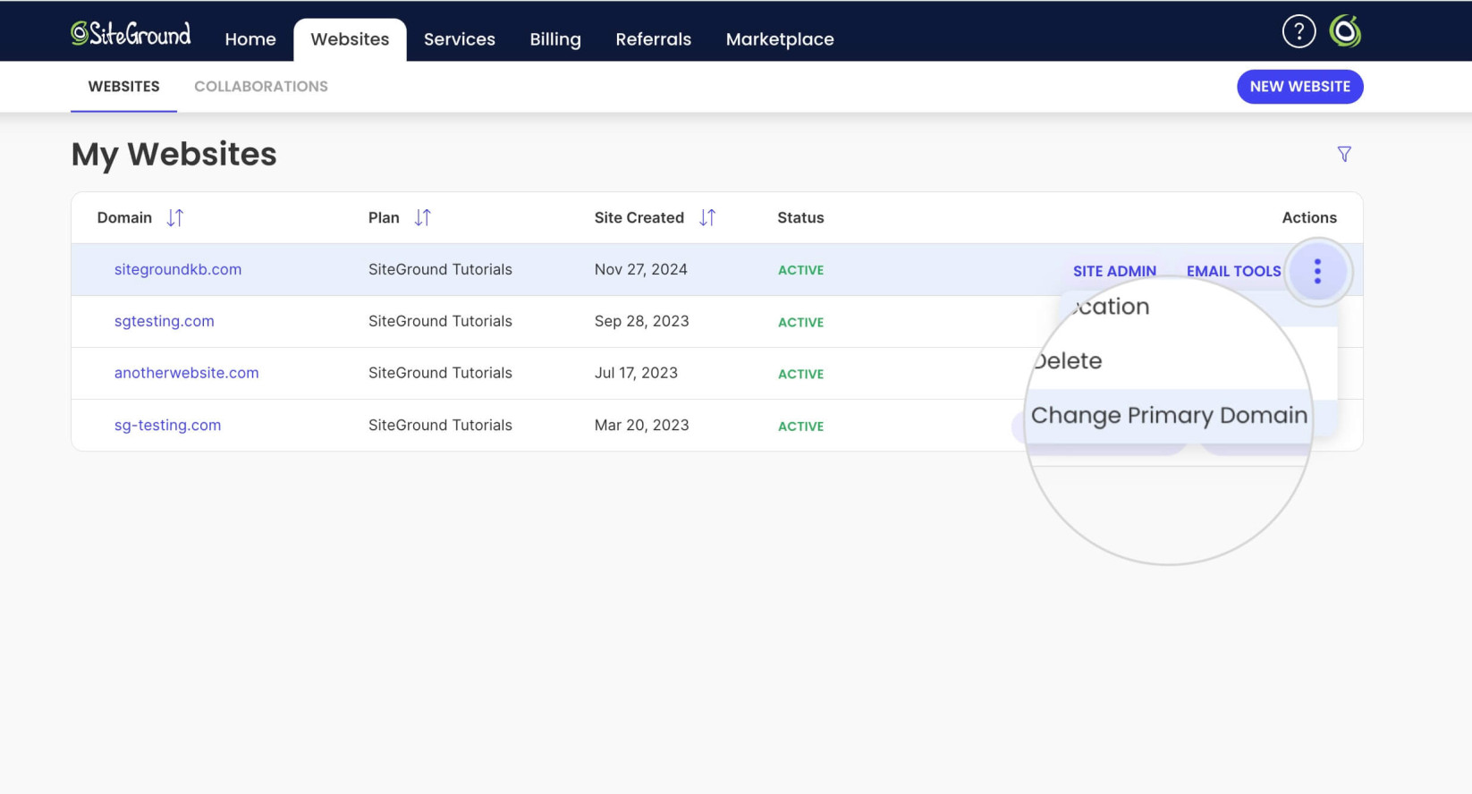
Task: Open the sitegroundkb.com domain link
Action: 178,269
